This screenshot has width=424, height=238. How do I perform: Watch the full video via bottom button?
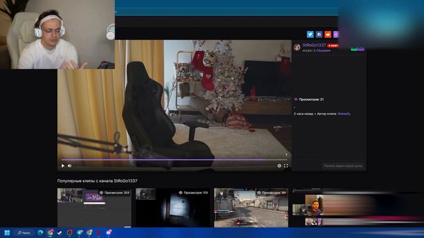(343, 166)
